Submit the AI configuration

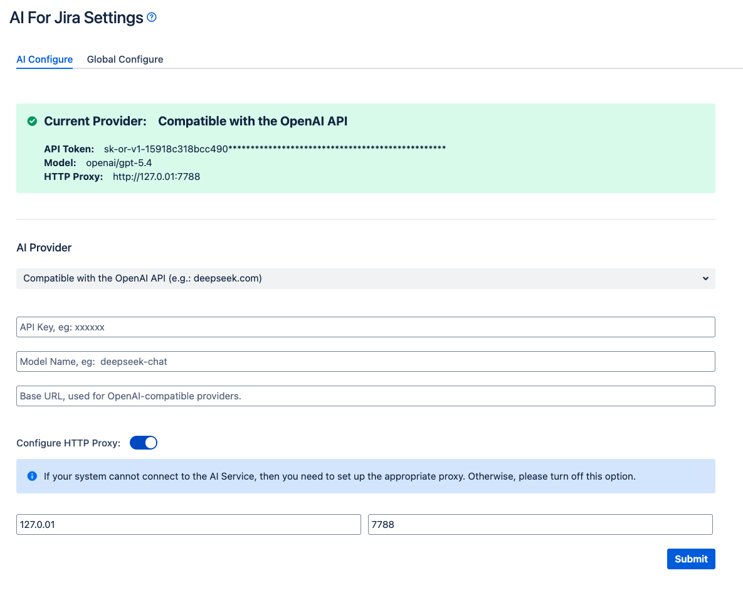691,559
